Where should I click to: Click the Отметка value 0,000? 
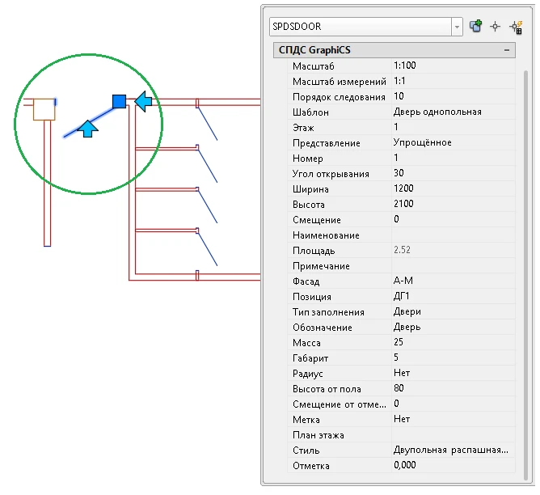tap(453, 466)
